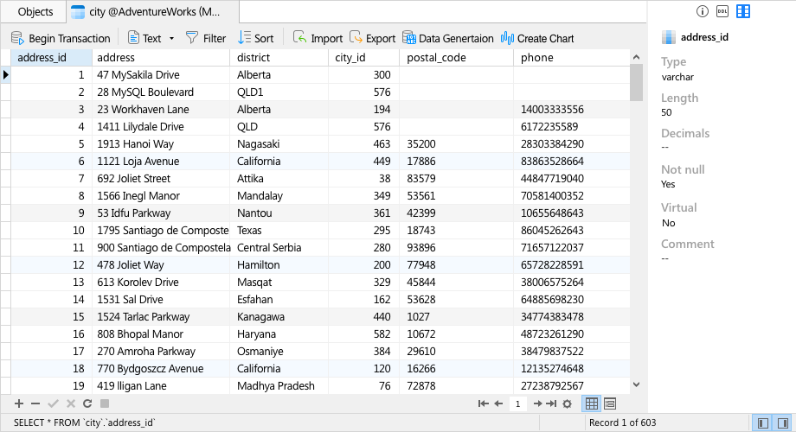Select district cell 'Madhya Pradesh'
This screenshot has width=796, height=432.
click(279, 386)
